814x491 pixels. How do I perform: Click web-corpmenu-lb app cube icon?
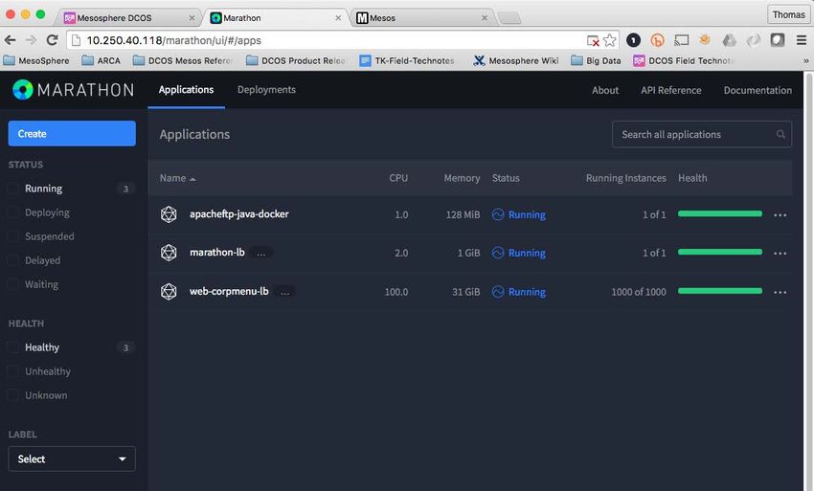click(x=169, y=291)
